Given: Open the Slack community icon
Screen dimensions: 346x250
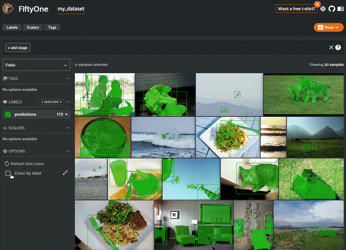Looking at the screenshot, I should coord(324,9).
